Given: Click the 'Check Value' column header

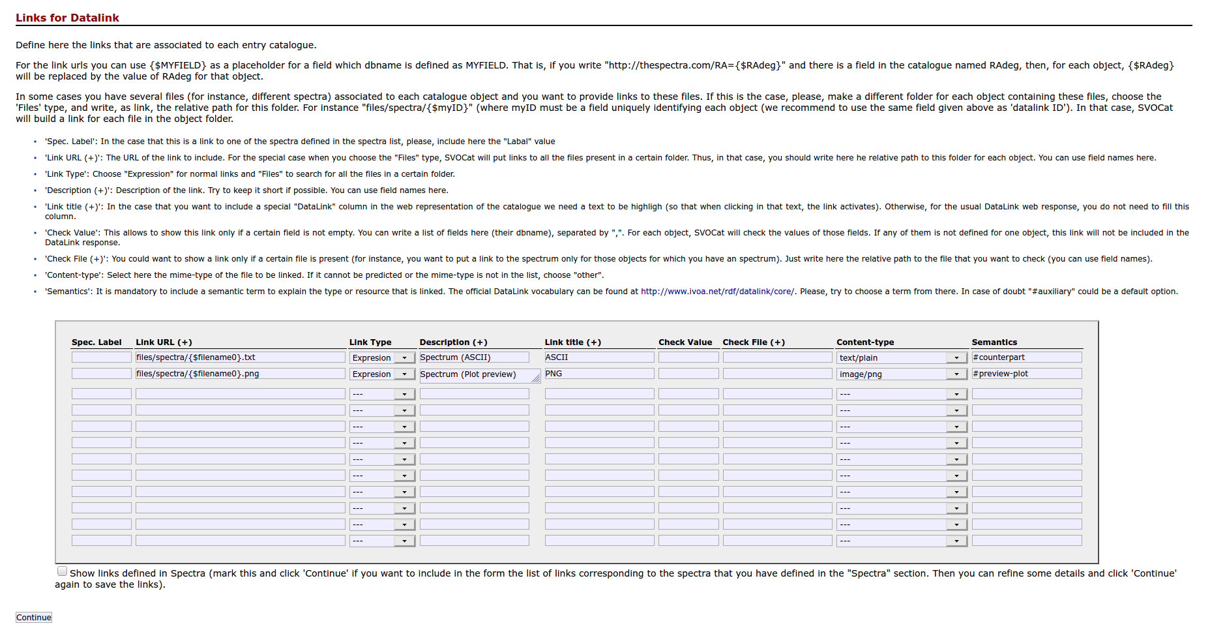Looking at the screenshot, I should 685,342.
